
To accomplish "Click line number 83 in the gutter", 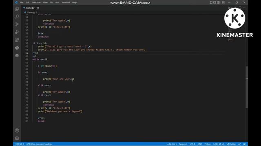I will click(27, 121).
